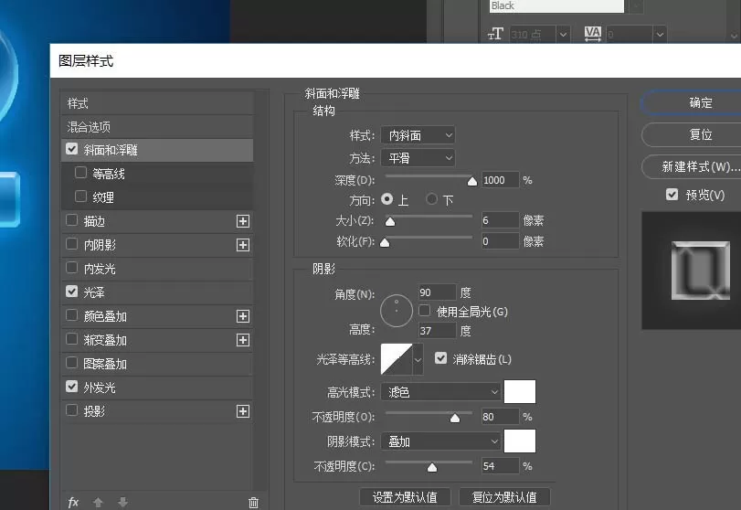Select the 外发光 effect row label
Screen dimensions: 741x510
[x=100, y=388]
